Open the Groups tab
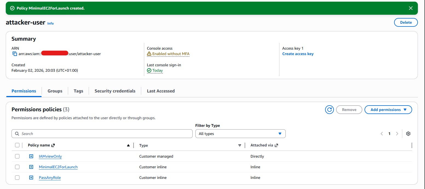This screenshot has width=425, height=189. pyautogui.click(x=55, y=91)
